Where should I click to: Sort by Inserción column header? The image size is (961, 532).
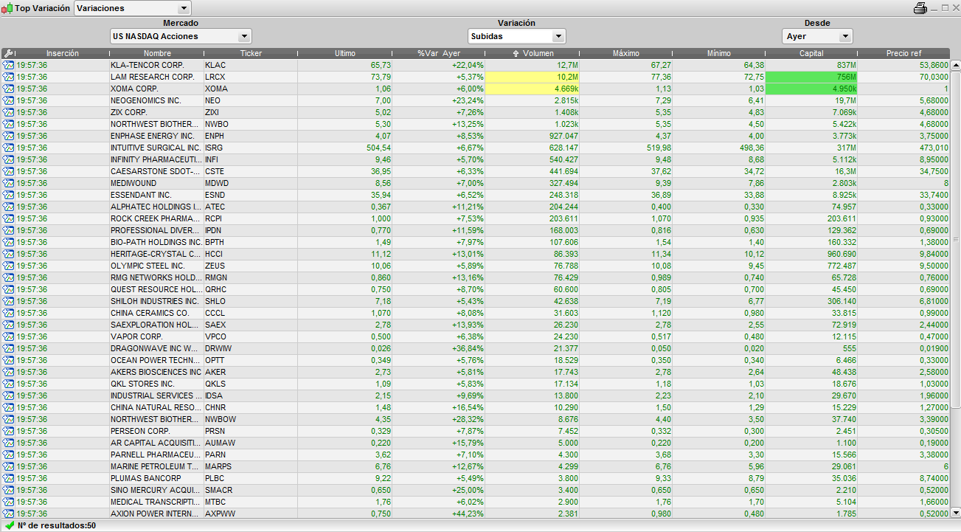click(x=62, y=53)
